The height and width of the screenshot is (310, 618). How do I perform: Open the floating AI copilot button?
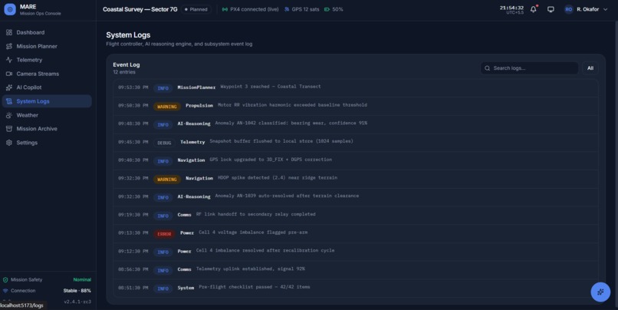click(600, 292)
